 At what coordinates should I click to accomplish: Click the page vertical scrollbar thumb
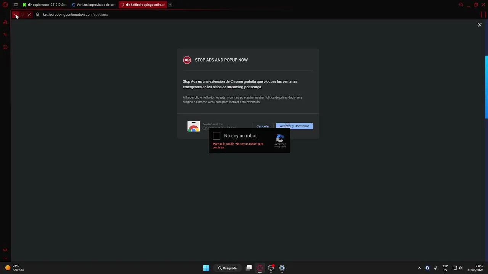[486, 88]
